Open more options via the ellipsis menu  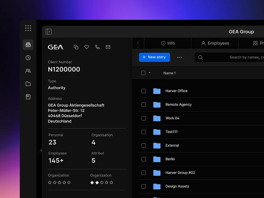click(x=180, y=57)
